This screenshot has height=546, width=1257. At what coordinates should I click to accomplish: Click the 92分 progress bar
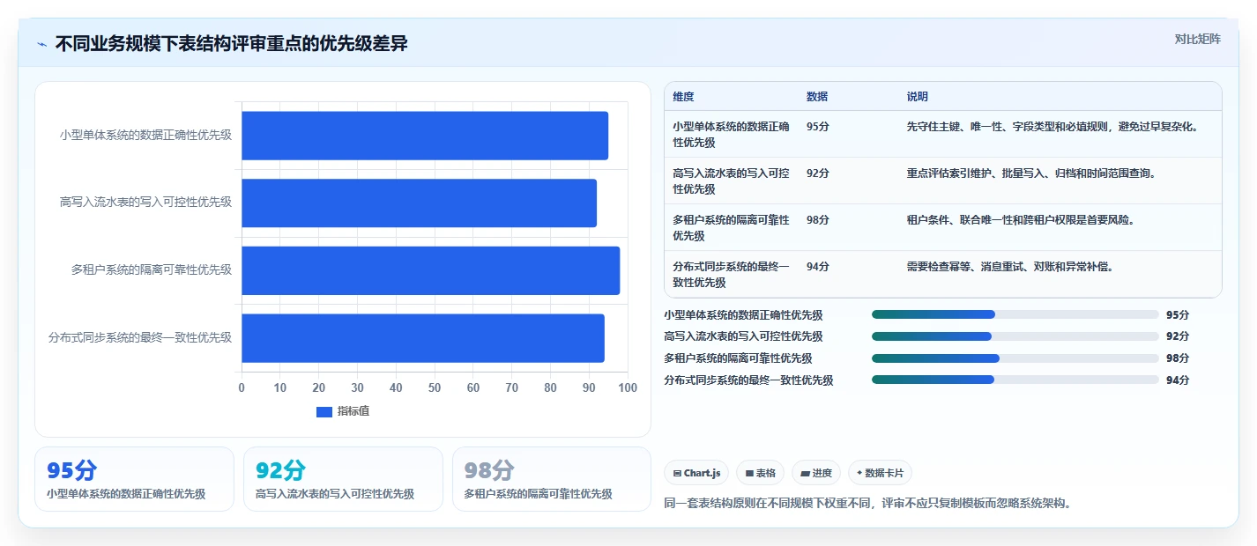(x=1015, y=336)
